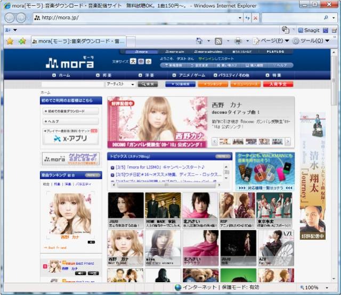The height and width of the screenshot is (295, 341).
Task: Click the page vertical scrollbar thumb
Action: [334, 81]
